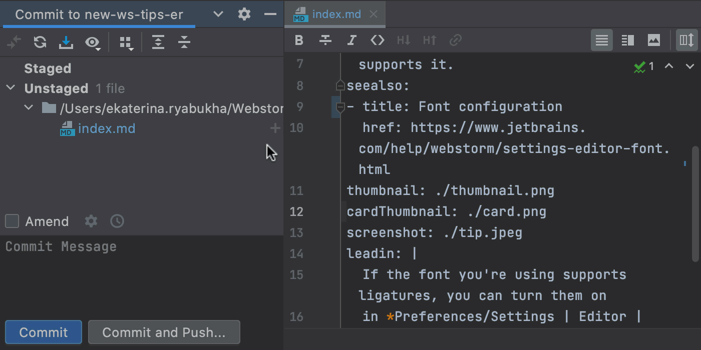This screenshot has height=350, width=701.
Task: Collapse all nodes in the changes tree
Action: click(x=184, y=42)
